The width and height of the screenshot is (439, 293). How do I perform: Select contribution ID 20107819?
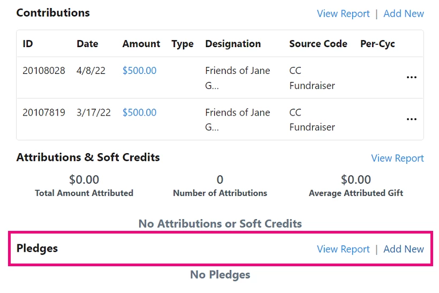click(x=44, y=112)
